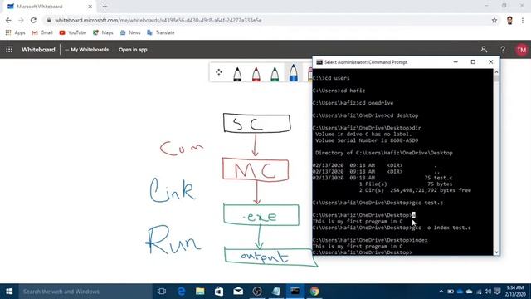Select the move/pan tool in pen toolbar

[x=219, y=72]
